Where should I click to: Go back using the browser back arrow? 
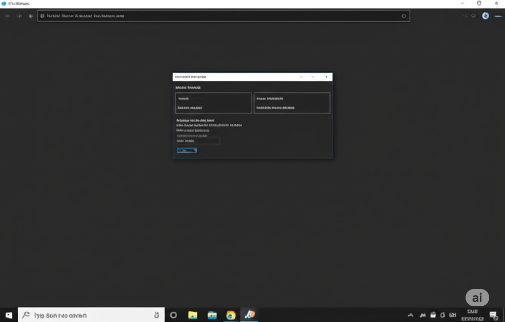(7, 16)
